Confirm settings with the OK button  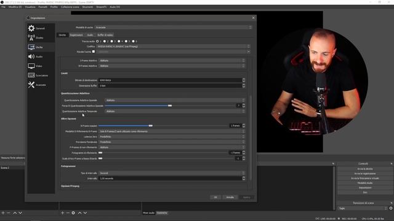(x=215, y=197)
